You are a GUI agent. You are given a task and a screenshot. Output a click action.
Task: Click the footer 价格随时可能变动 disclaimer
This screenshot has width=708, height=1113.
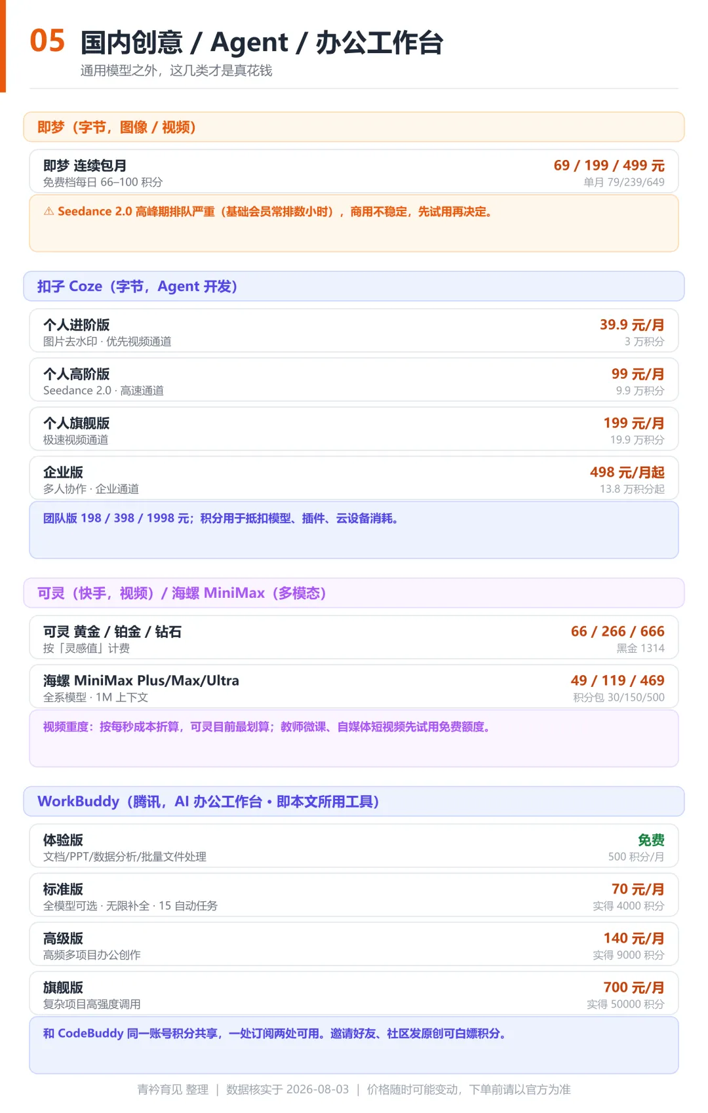tap(469, 1089)
